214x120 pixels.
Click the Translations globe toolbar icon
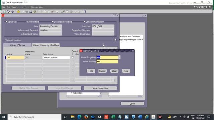point(71,12)
